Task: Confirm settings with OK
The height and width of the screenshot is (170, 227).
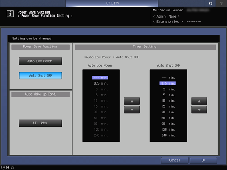Action: click(x=203, y=160)
